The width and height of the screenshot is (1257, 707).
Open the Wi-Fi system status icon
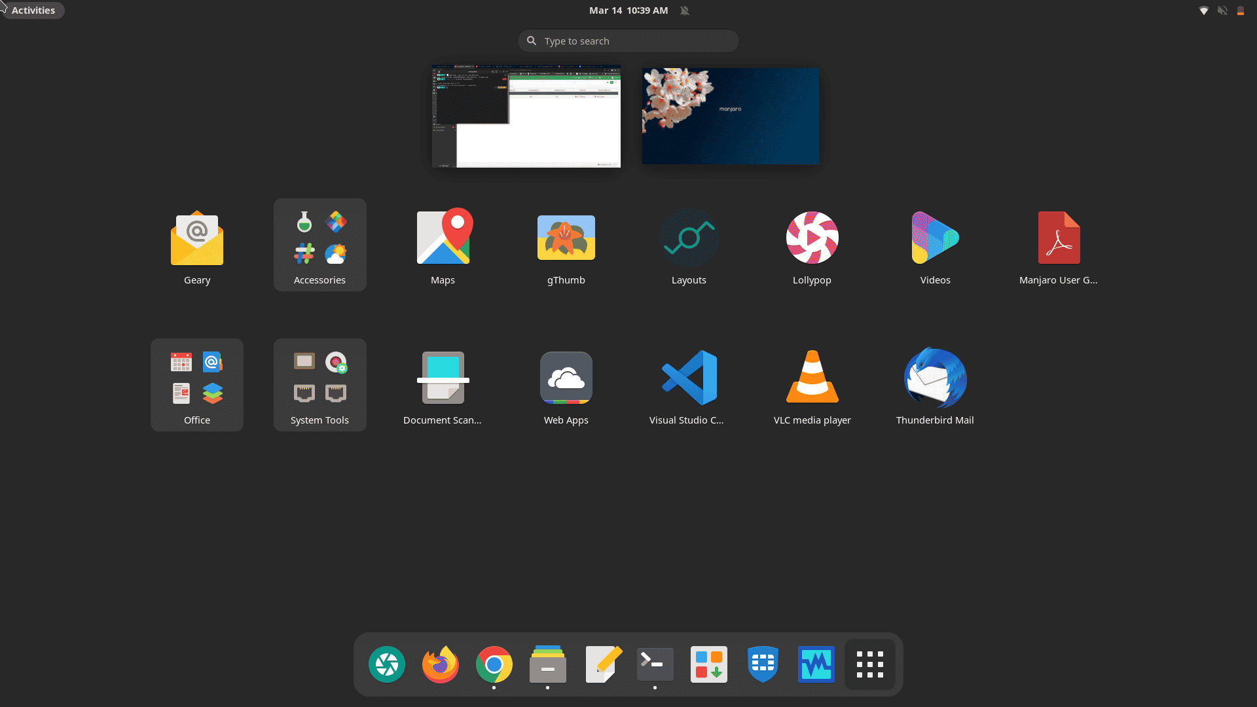1203,10
